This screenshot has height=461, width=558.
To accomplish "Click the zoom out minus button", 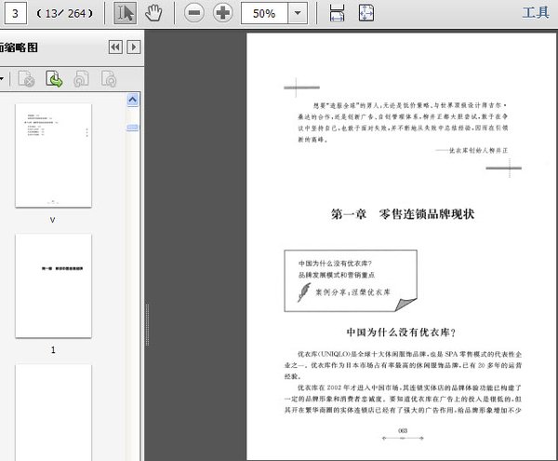I will pos(193,13).
